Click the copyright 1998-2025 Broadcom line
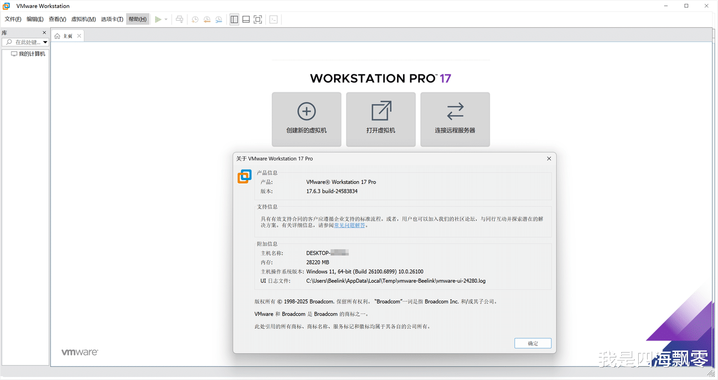 pos(376,302)
